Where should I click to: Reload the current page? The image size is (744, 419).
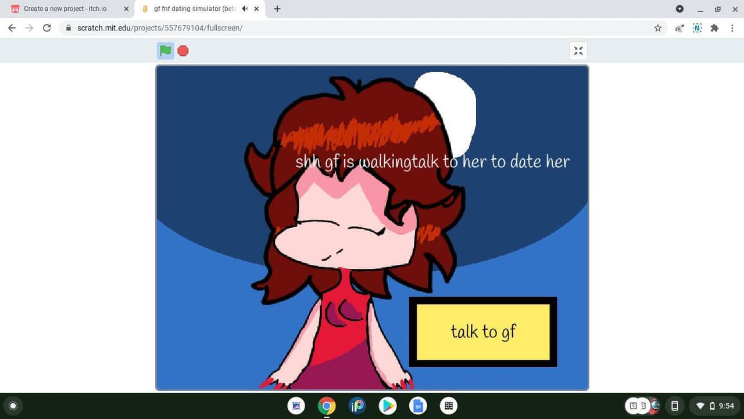tap(47, 28)
